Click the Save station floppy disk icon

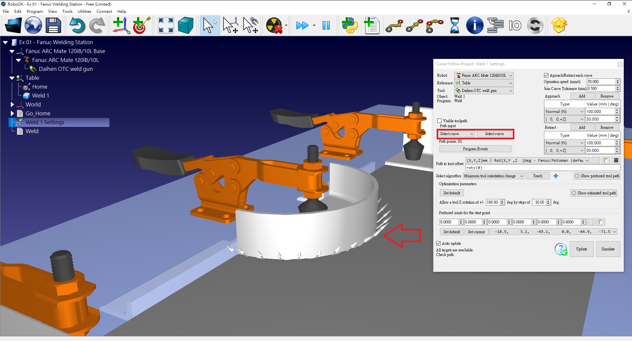coord(53,25)
